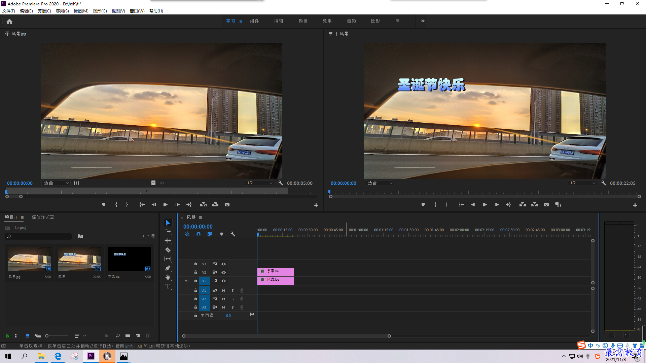
Task: Expand the workspace overflow chevrons
Action: pyautogui.click(x=423, y=21)
